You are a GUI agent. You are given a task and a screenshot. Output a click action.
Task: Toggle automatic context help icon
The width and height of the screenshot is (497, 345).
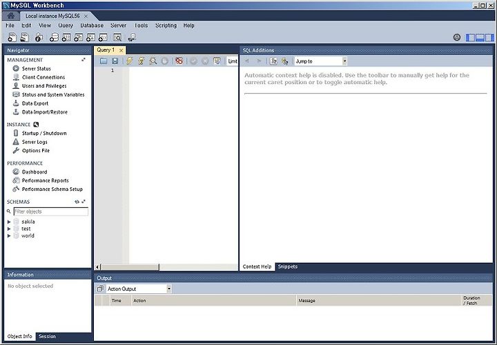[284, 61]
